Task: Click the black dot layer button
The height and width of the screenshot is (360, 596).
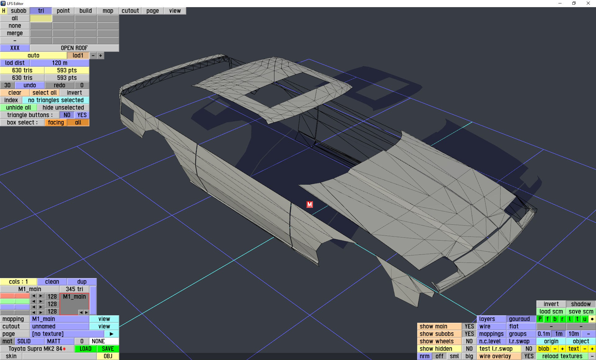Action: coord(592,319)
